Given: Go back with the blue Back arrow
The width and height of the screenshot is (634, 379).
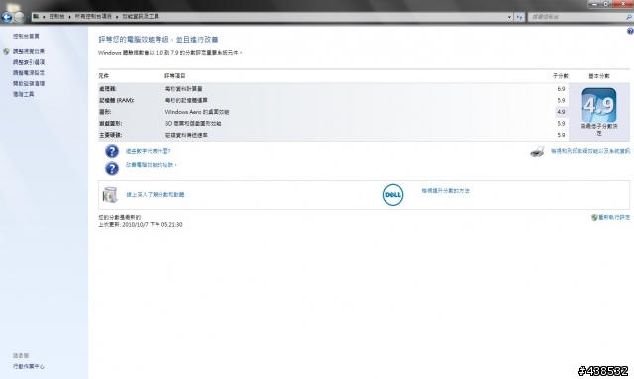Looking at the screenshot, I should [7, 17].
